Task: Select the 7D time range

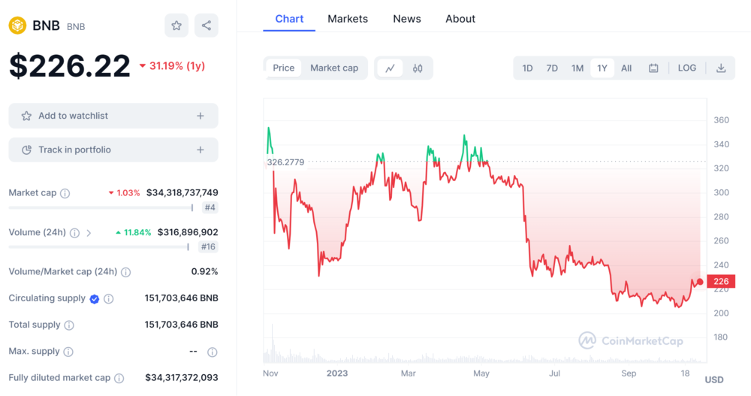Action: pyautogui.click(x=552, y=68)
